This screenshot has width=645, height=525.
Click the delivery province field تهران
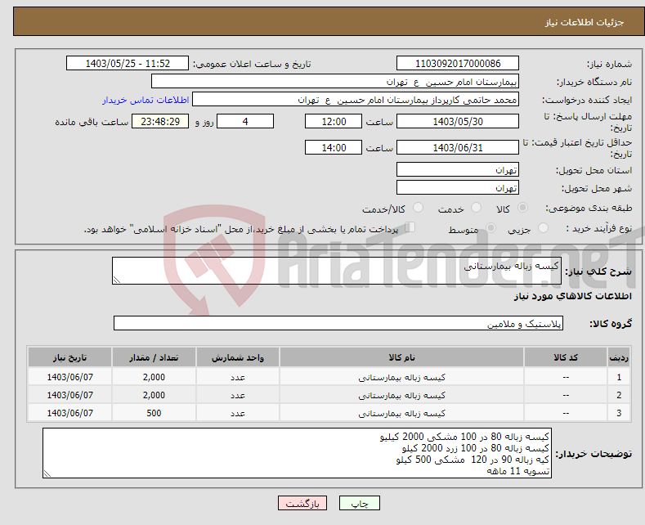pyautogui.click(x=458, y=169)
